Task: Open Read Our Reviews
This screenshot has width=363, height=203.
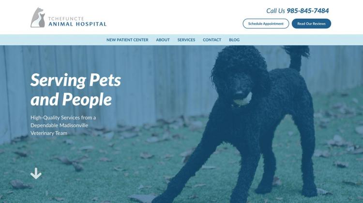Action: (311, 24)
